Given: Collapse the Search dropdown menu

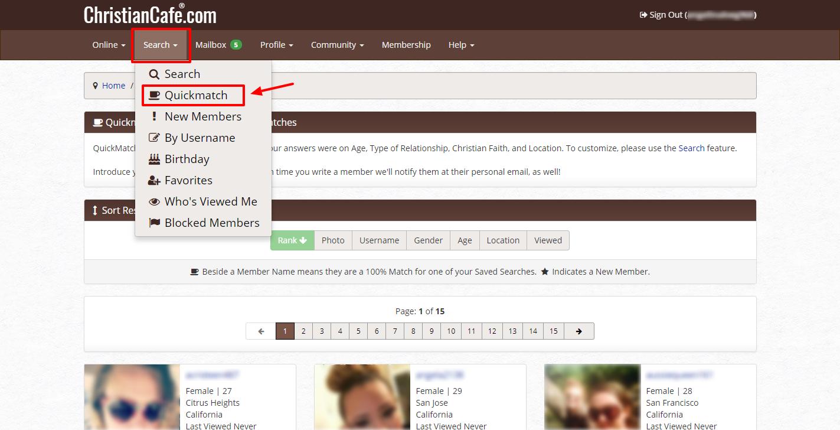Looking at the screenshot, I should [161, 45].
